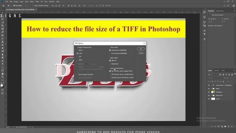Choose ZIP image compression
The height and width of the screenshot is (133, 236).
[79, 57]
